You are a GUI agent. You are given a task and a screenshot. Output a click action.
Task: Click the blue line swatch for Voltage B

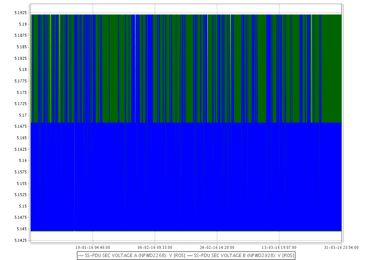coord(190,256)
